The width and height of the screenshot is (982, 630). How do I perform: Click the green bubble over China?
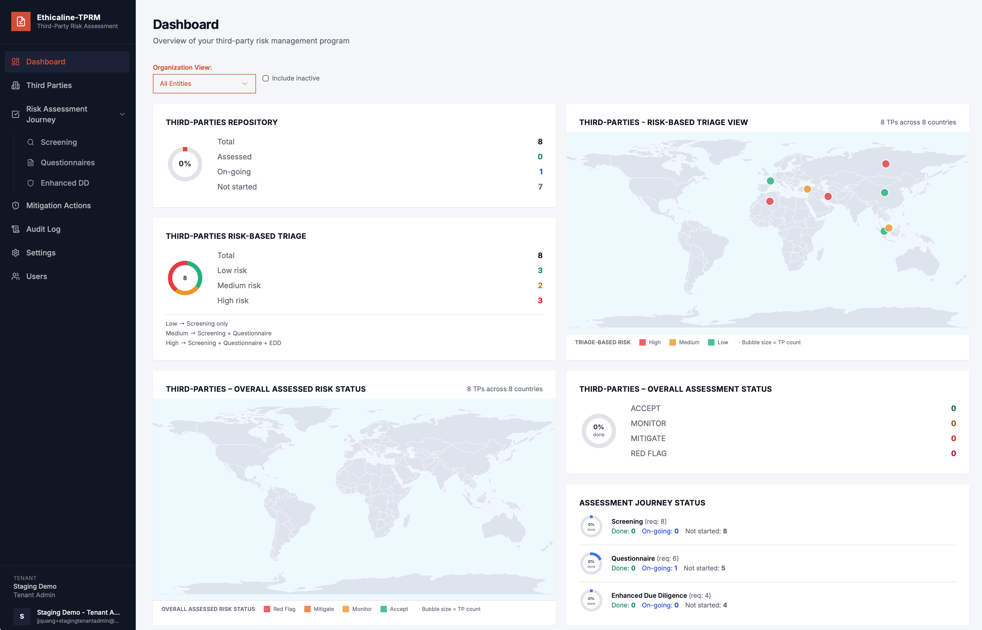[x=884, y=193]
